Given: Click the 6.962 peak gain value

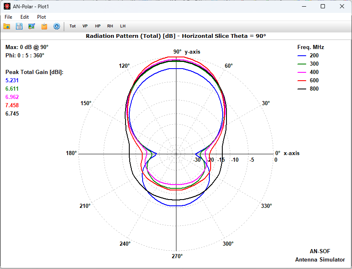Looking at the screenshot, I should (12, 97).
